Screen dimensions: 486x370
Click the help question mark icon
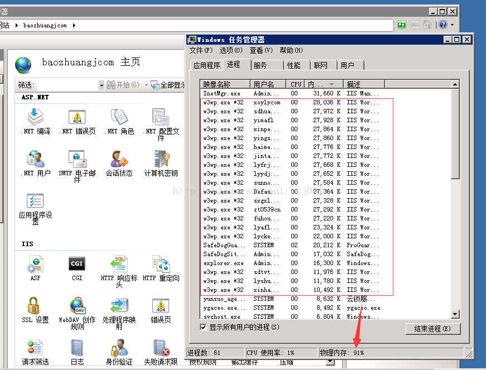pyautogui.click(x=443, y=25)
